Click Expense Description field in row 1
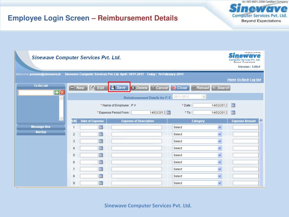 click(137, 127)
